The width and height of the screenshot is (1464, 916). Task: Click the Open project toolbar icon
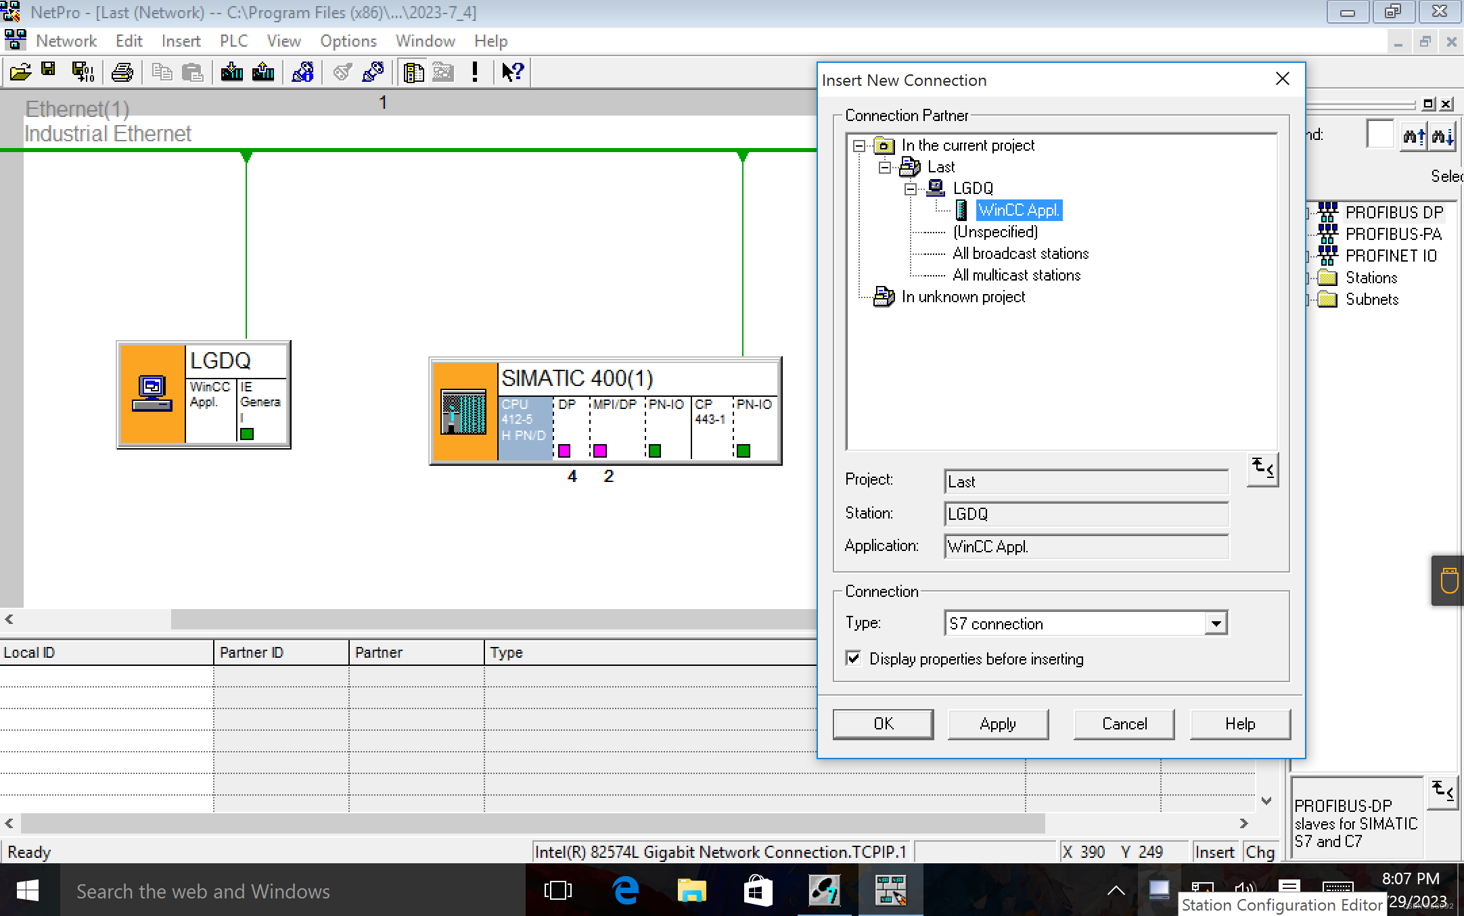tap(20, 72)
